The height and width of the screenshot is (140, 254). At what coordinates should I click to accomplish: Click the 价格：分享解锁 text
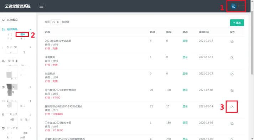[x=54, y=114]
